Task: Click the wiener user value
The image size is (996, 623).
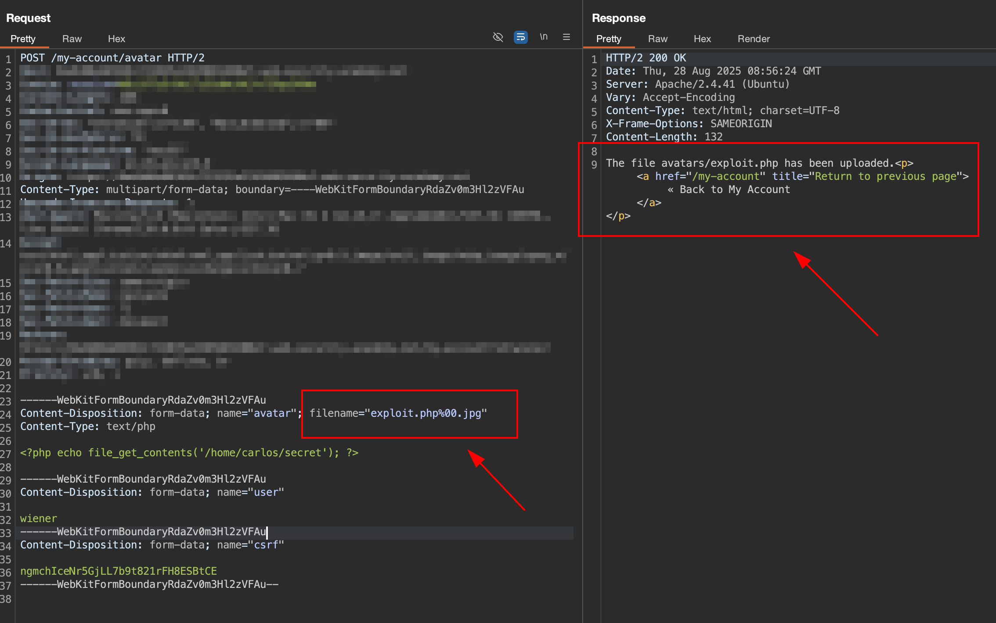Action: point(39,519)
